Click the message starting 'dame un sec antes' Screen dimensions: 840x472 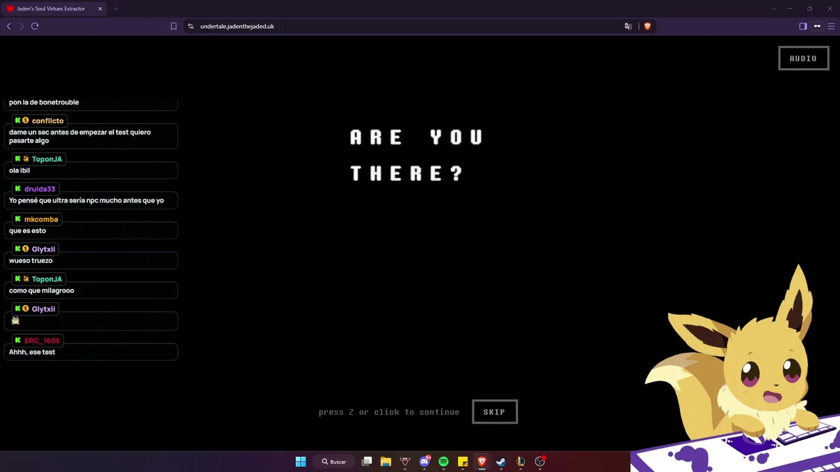pos(80,136)
